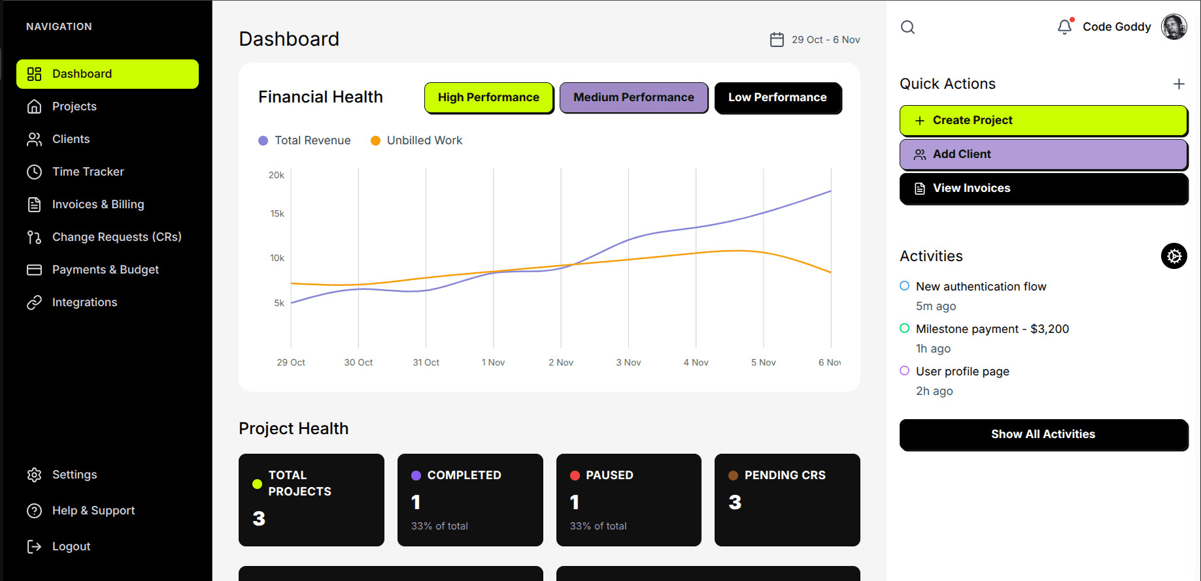
Task: Open the user menu via the profile avatar
Action: [x=1174, y=26]
